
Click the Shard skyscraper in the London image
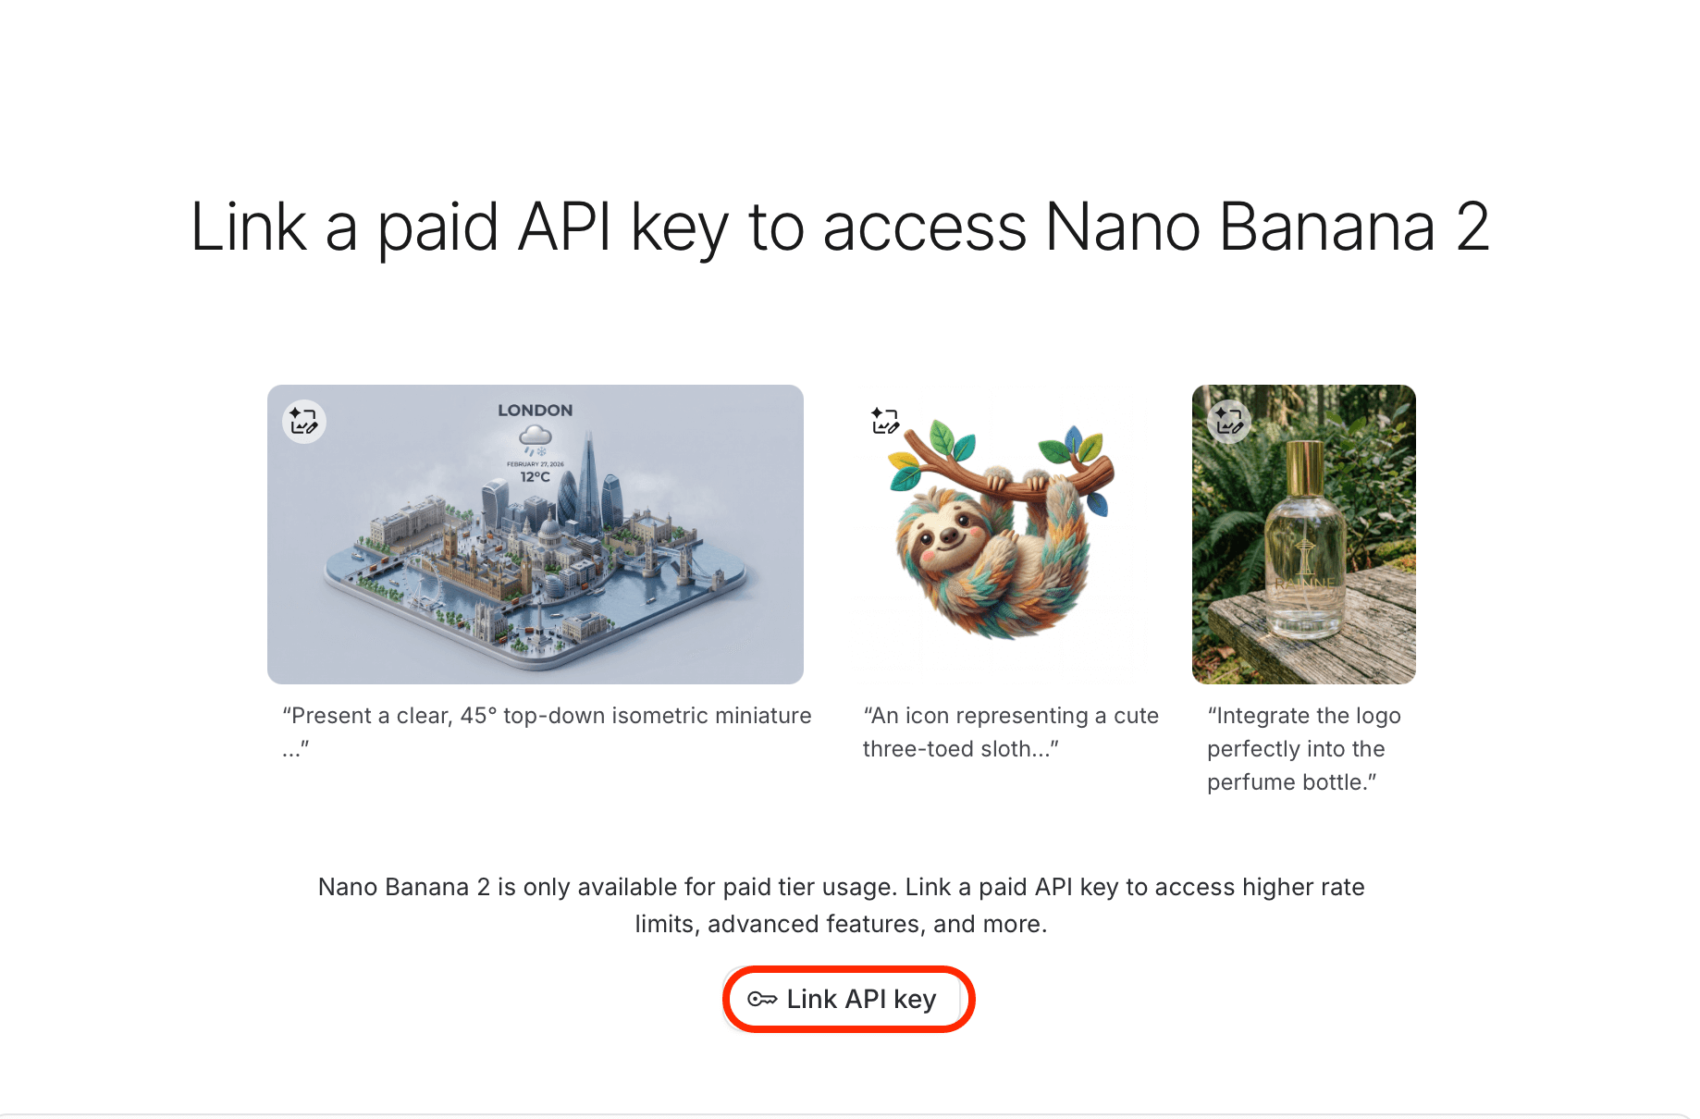coord(589,479)
